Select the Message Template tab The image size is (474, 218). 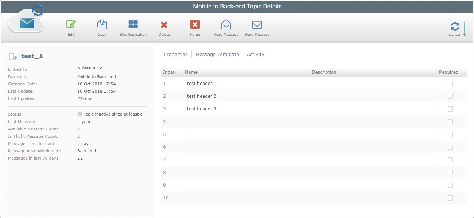(x=217, y=54)
